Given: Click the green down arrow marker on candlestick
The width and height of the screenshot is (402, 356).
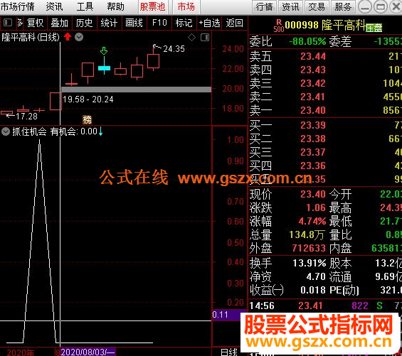Looking at the screenshot, I should click(104, 50).
